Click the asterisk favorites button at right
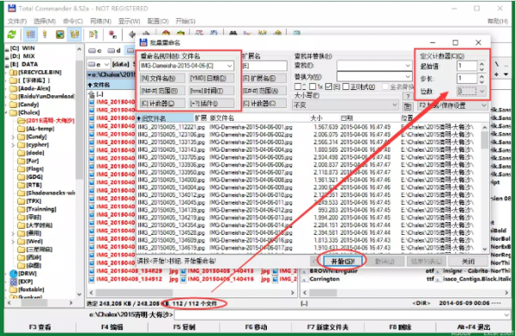This screenshot has height=336, width=515. (497, 75)
